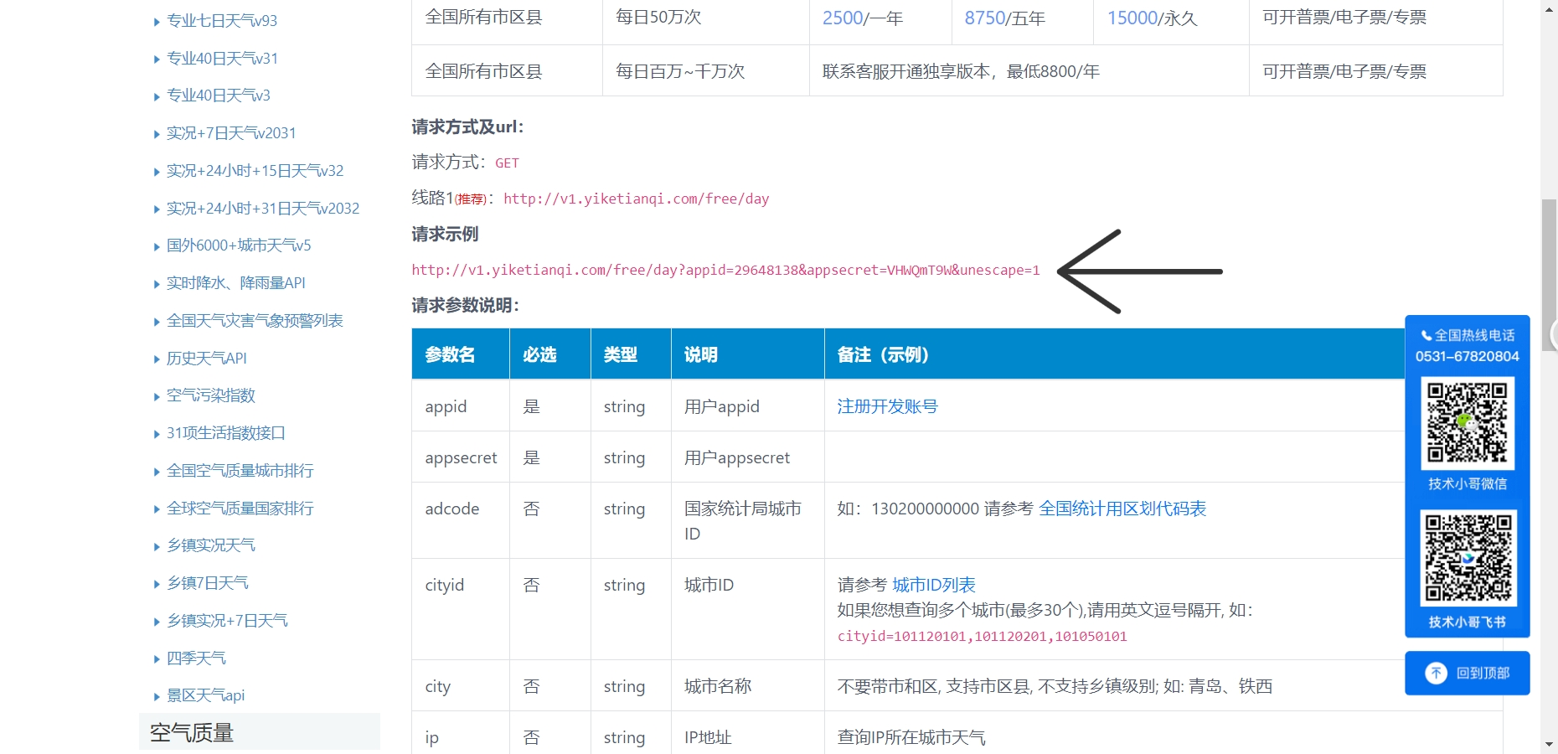Screen dimensions: 1558x754
Task: Click the up-arrow icon in 回到顶部
Action: pyautogui.click(x=1436, y=674)
